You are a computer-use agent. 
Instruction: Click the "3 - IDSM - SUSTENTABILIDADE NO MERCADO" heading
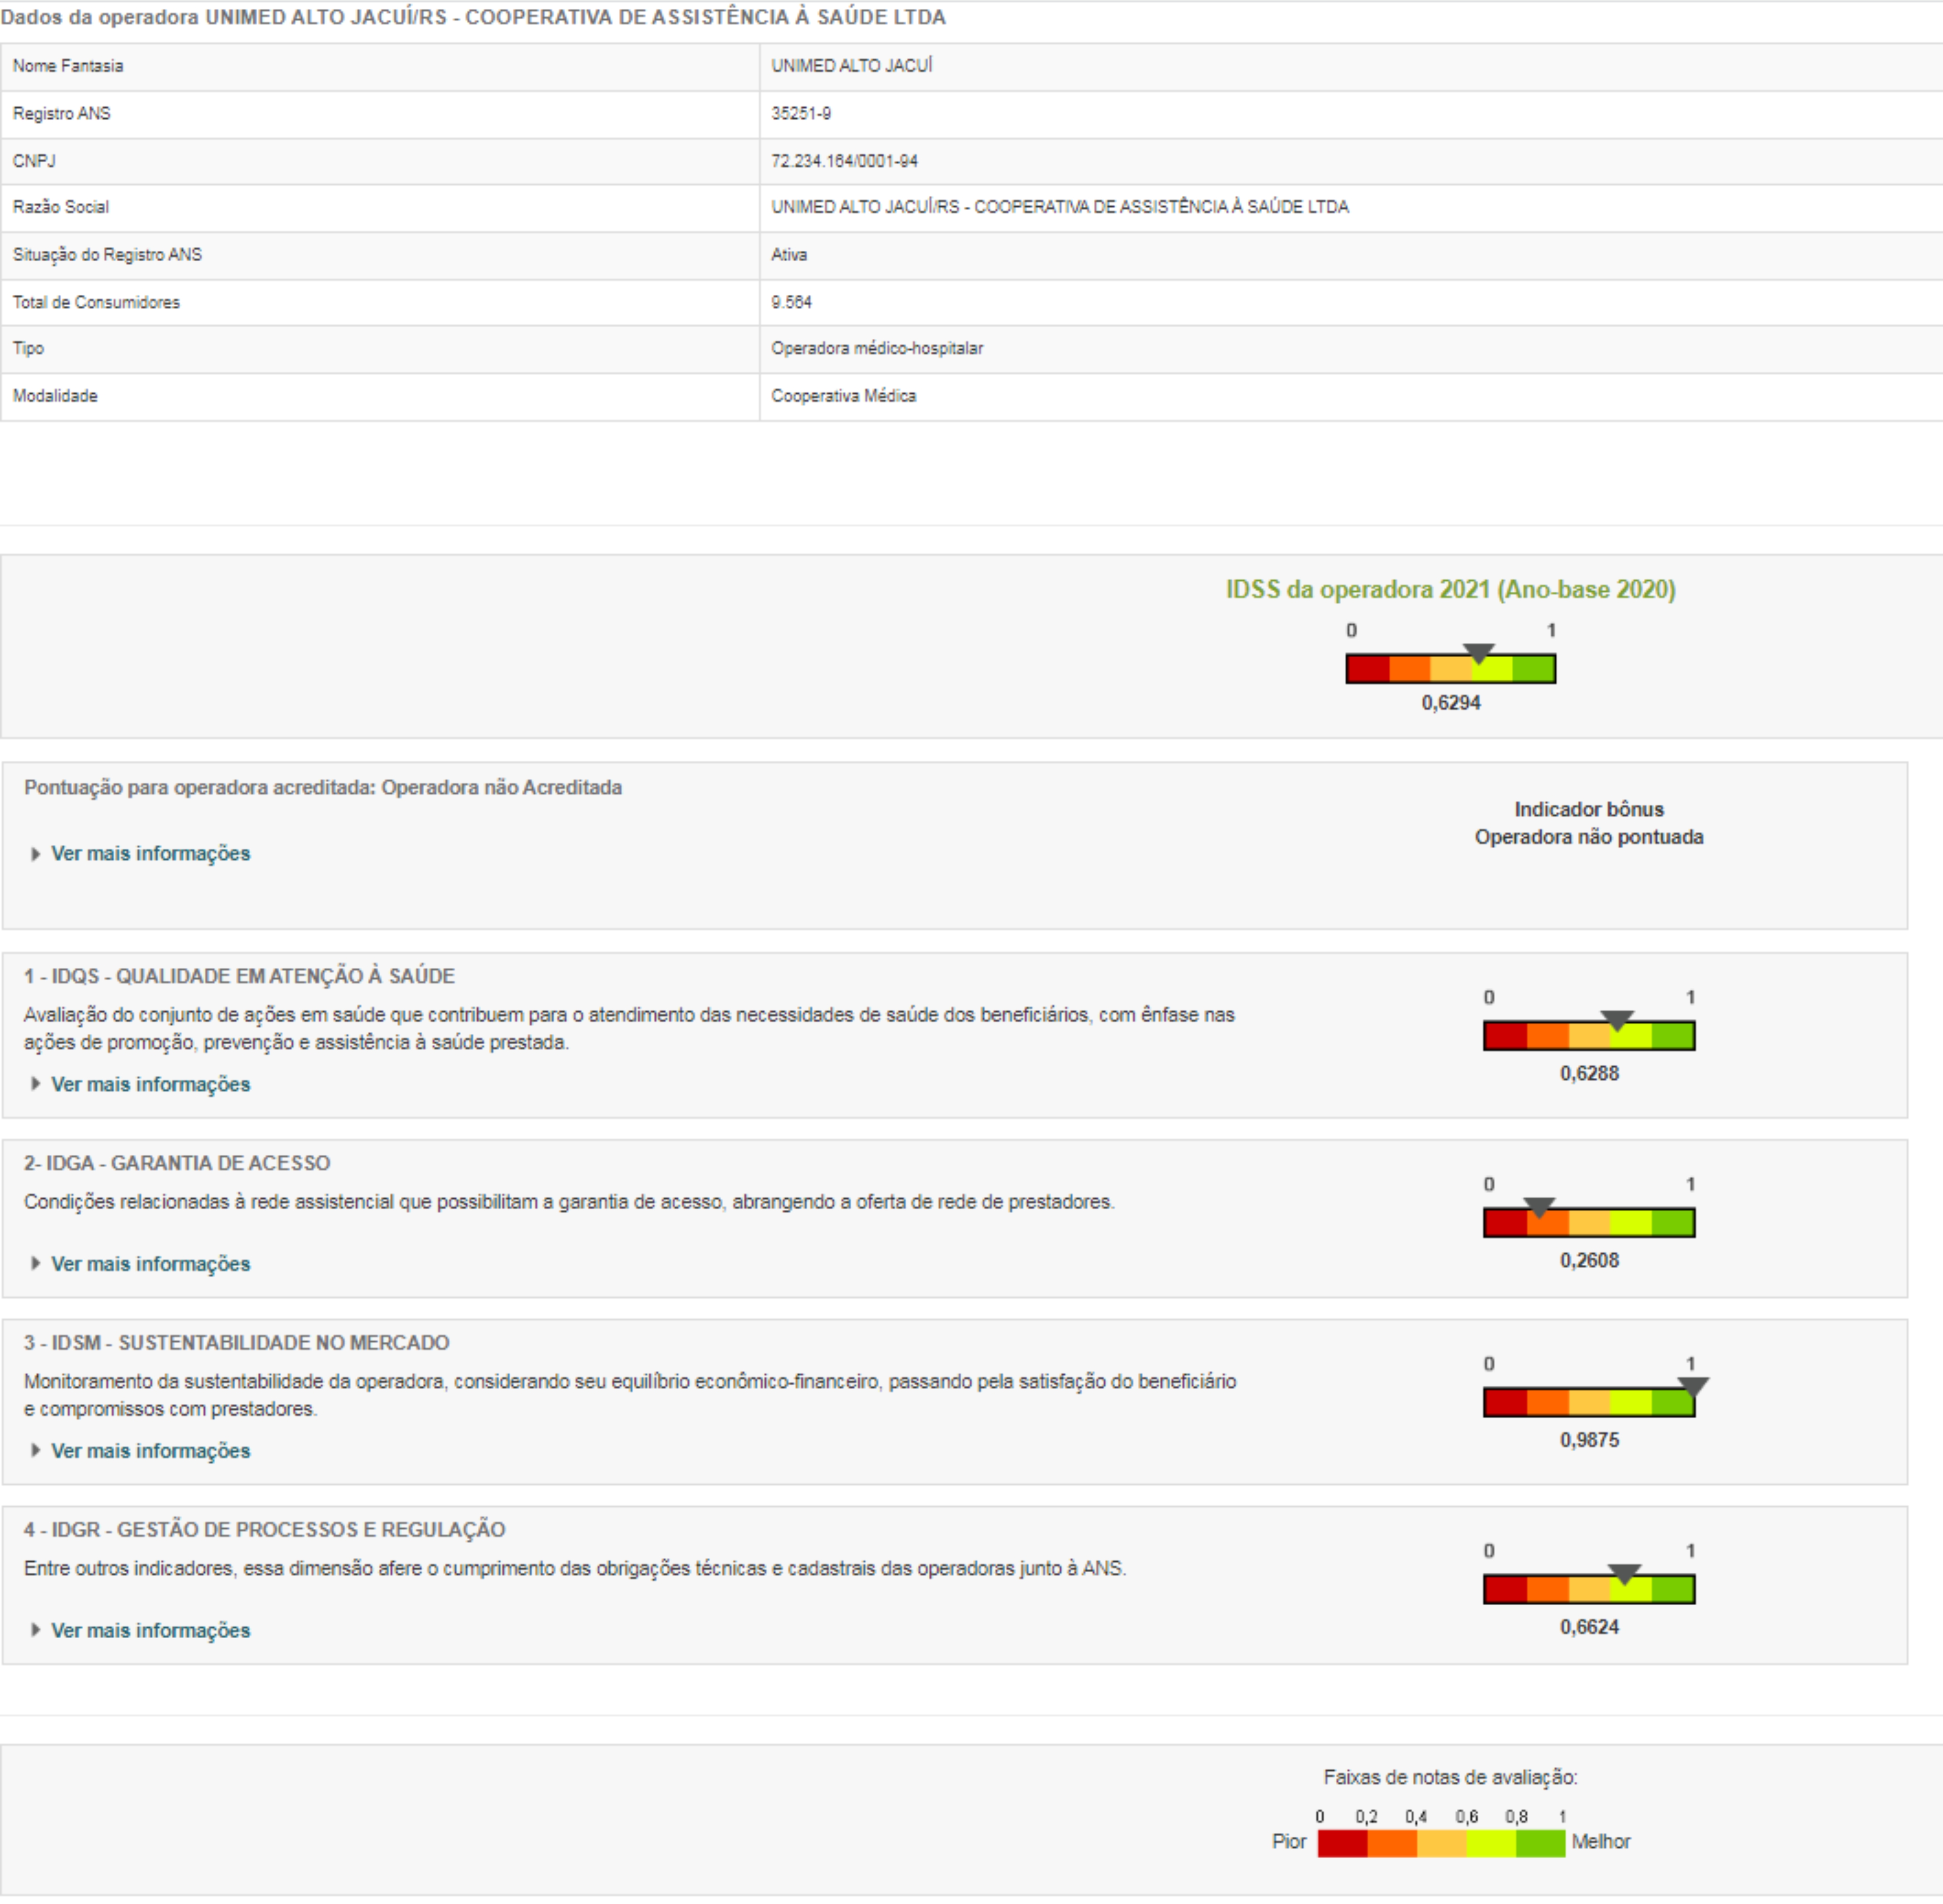click(x=237, y=1343)
